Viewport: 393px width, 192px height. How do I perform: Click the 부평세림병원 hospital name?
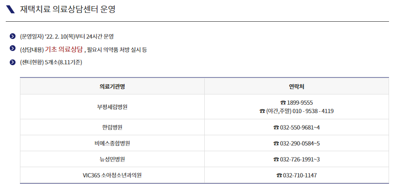tap(112, 107)
